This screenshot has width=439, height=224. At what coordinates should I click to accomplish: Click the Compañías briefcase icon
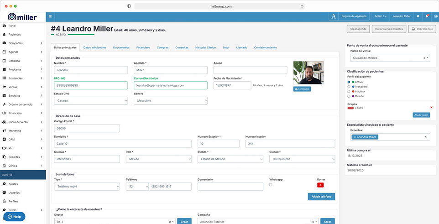pyautogui.click(x=4, y=43)
